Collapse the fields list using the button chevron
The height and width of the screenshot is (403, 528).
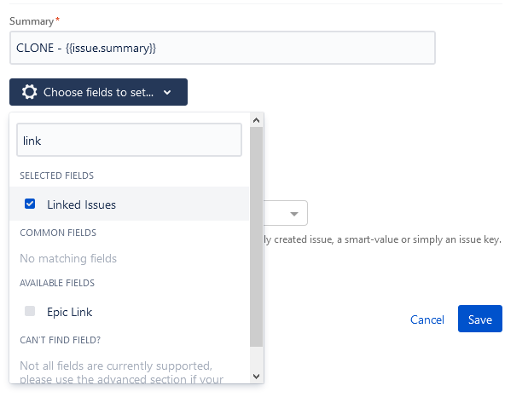click(x=167, y=93)
